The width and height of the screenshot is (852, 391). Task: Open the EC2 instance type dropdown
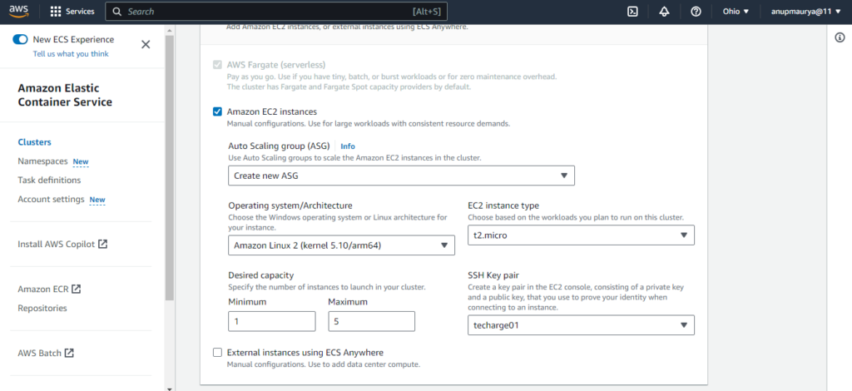point(581,235)
